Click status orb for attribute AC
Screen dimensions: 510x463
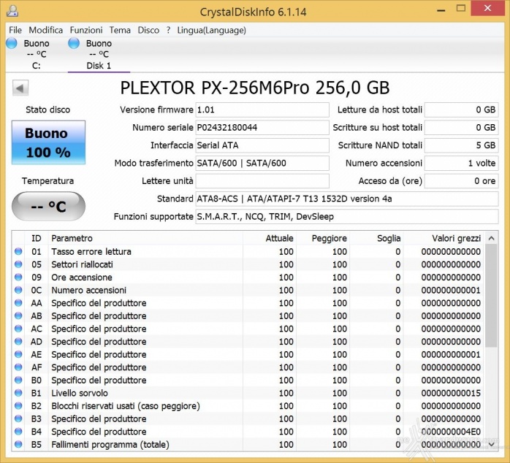(x=18, y=329)
